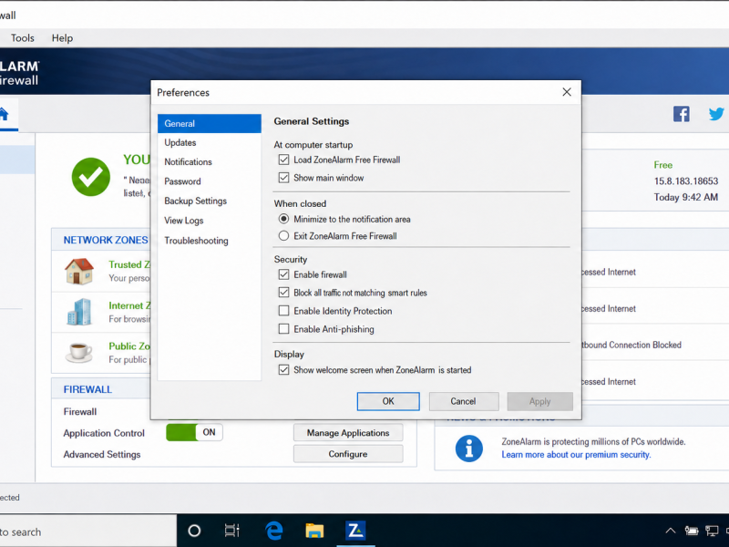Toggle Load ZoneAlarm Free Firewall checkbox
Image resolution: width=729 pixels, height=547 pixels.
tap(283, 160)
